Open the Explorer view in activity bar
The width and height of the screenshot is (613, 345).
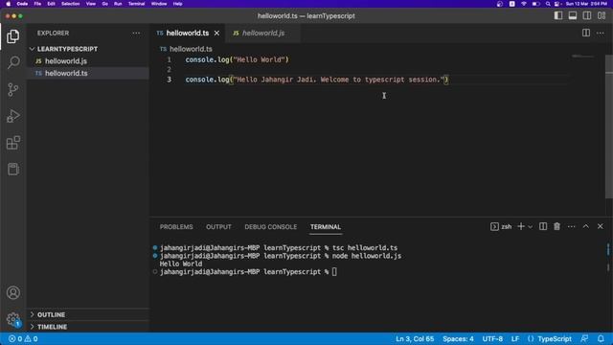(12, 36)
